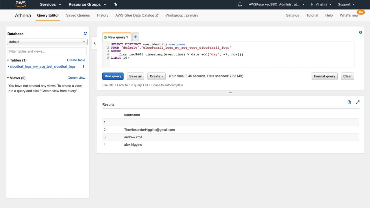
Task: Switch to the Saved Queries tab
Action: [x=78, y=15]
